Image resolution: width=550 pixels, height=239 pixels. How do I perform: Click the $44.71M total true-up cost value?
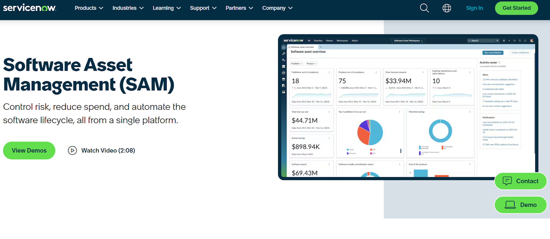[305, 121]
